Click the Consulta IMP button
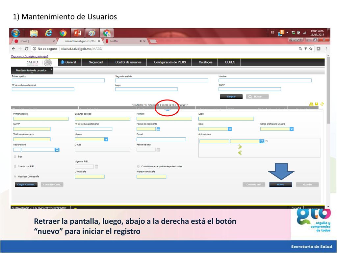This screenshot has height=253, width=337. pyautogui.click(x=254, y=184)
